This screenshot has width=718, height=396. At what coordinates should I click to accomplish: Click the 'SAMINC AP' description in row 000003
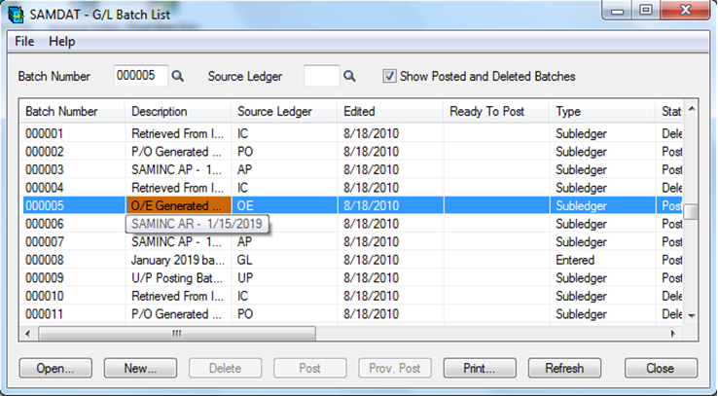[x=178, y=170]
